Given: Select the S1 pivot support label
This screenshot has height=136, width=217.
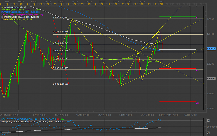Looking at the screenshot, I should (x=197, y=70).
